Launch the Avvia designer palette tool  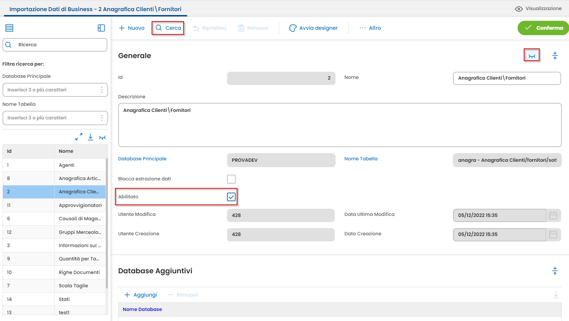(x=313, y=28)
